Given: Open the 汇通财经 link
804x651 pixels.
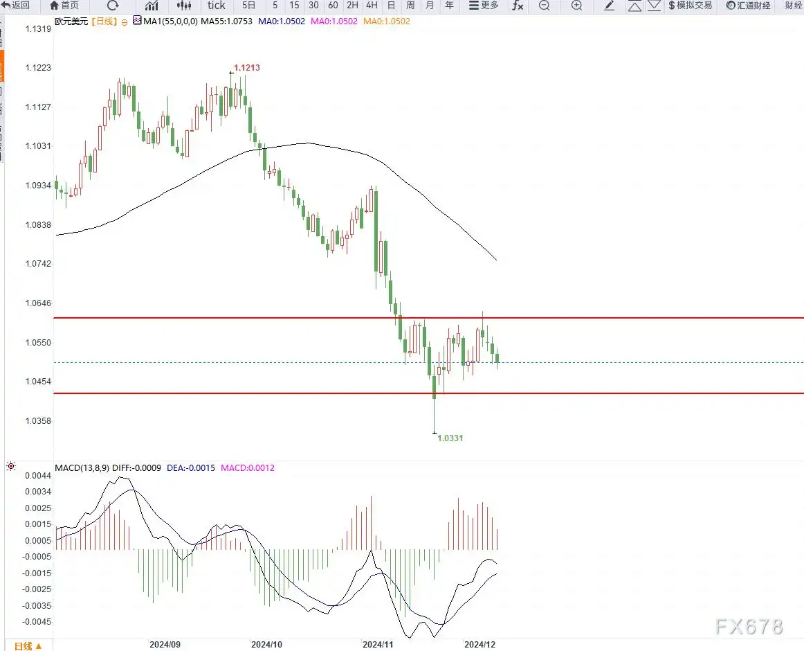Looking at the screenshot, I should click(748, 5).
